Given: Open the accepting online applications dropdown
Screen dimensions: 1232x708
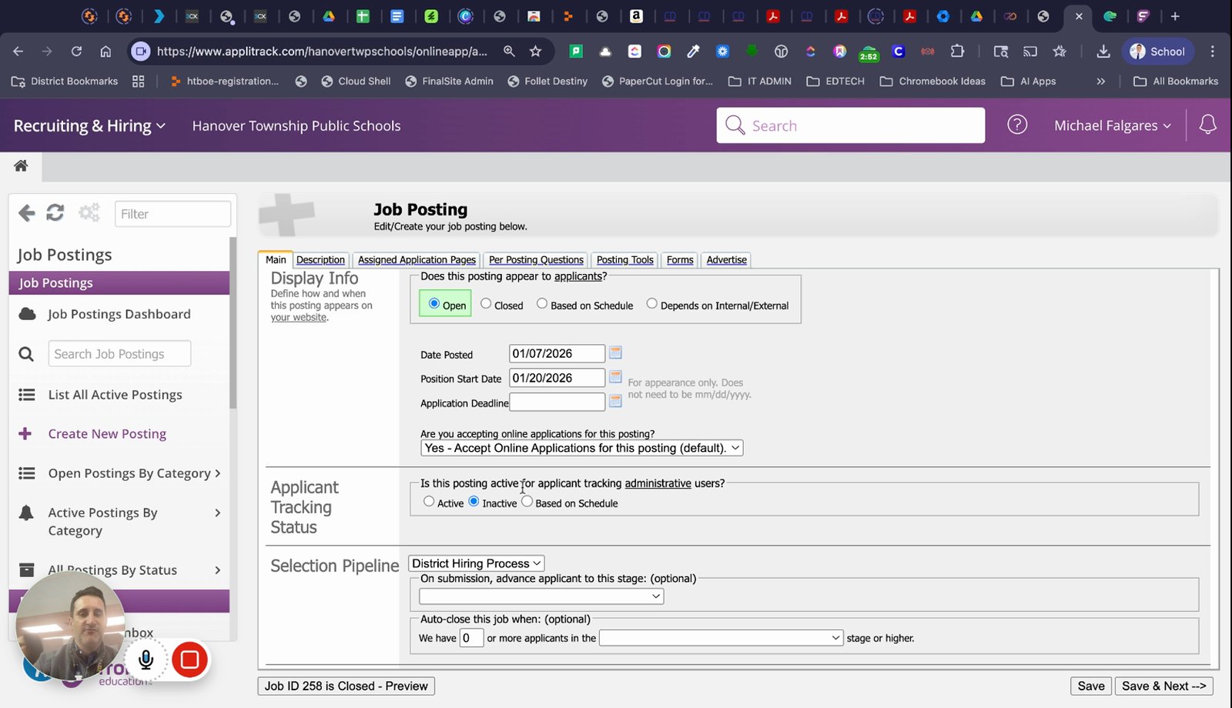Looking at the screenshot, I should pos(582,448).
